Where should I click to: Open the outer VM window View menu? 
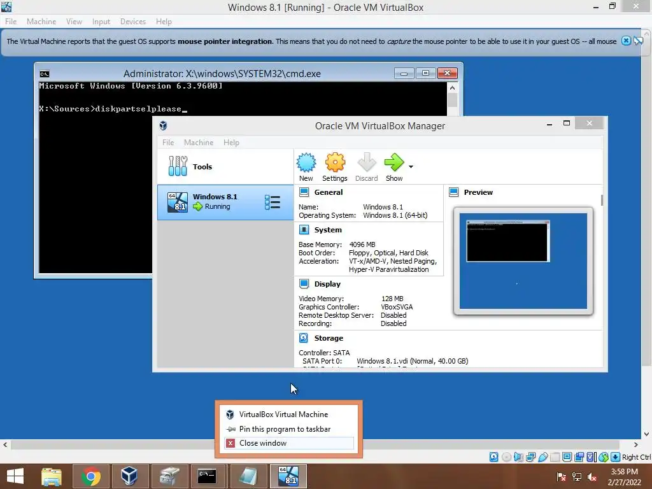[74, 21]
